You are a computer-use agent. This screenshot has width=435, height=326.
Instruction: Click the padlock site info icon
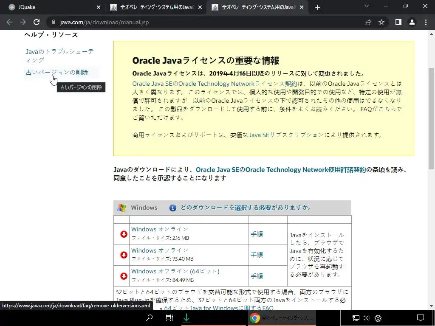coord(54,22)
